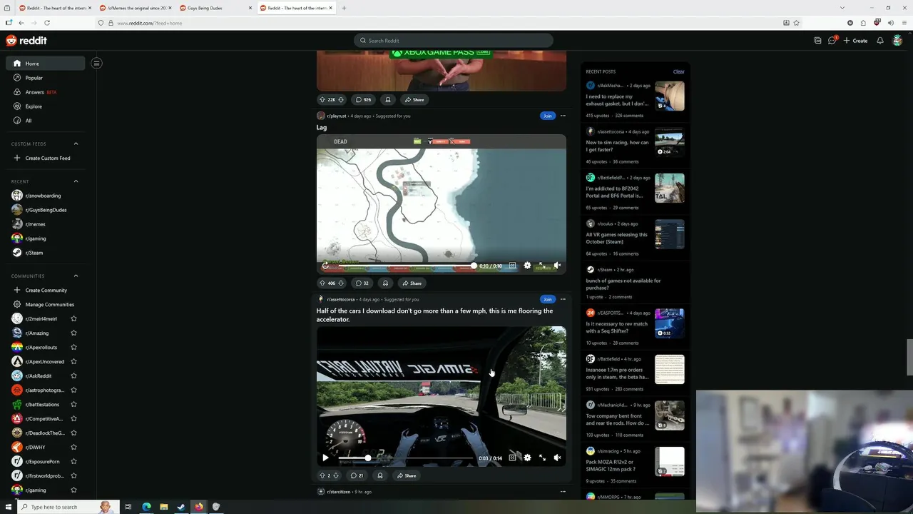The width and height of the screenshot is (913, 514).
Task: Seek on the assettocorsa video progress bar
Action: 406,458
